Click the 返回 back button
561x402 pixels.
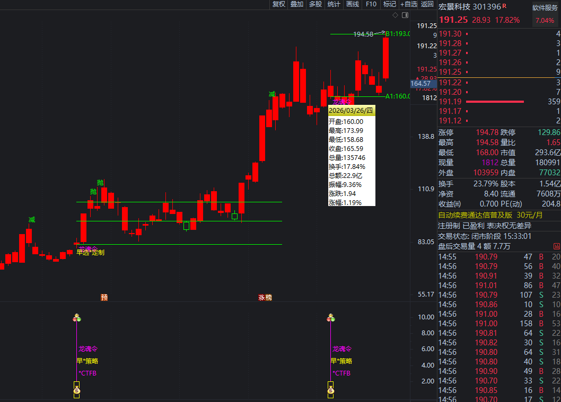pyautogui.click(x=427, y=4)
